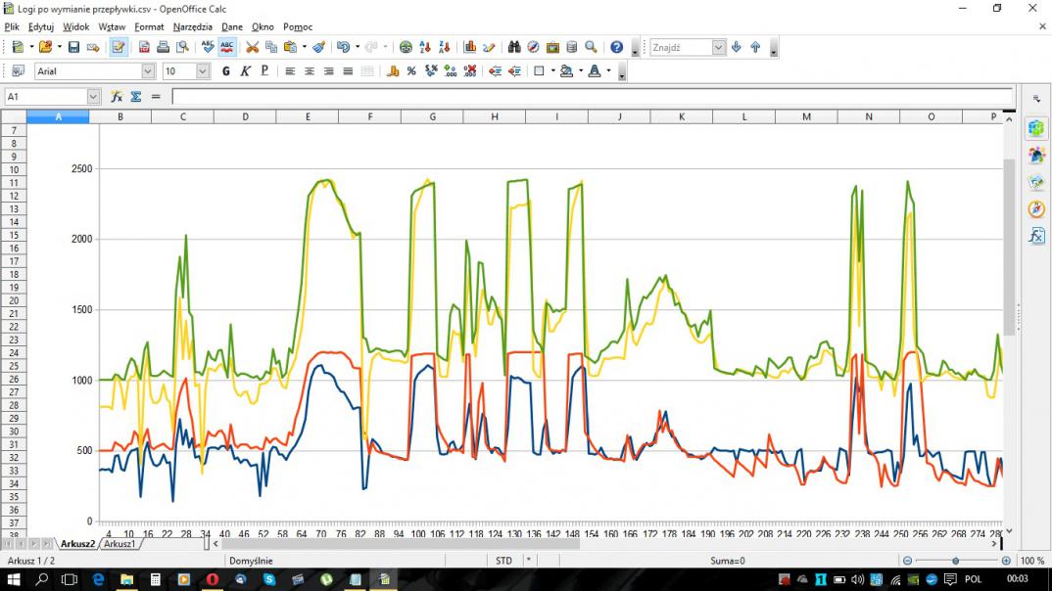1052x591 pixels.
Task: Toggle AutoSpellcheck red-underlined ABC icon
Action: tap(227, 47)
